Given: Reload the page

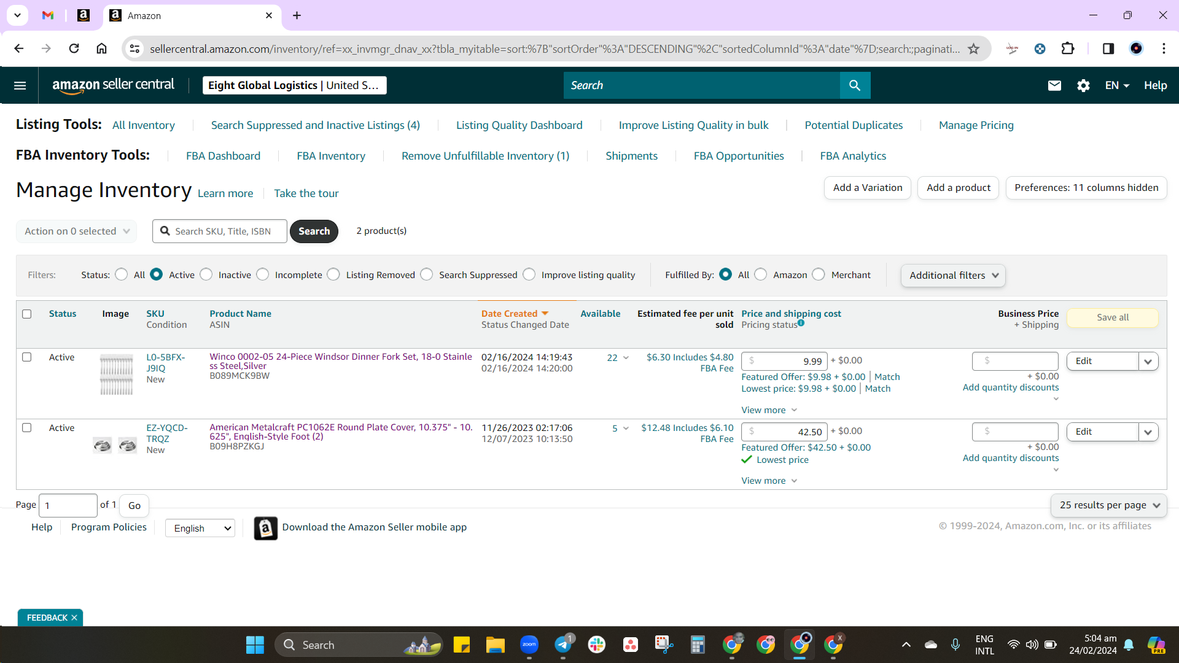Looking at the screenshot, I should click(x=74, y=48).
